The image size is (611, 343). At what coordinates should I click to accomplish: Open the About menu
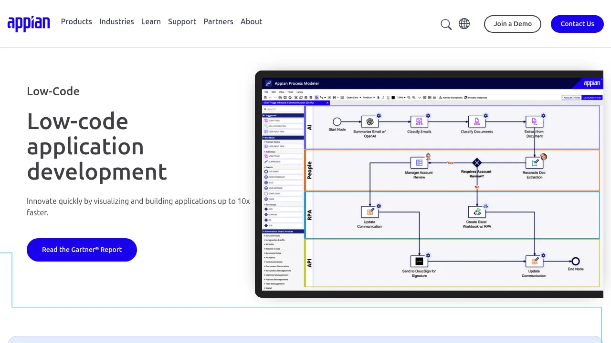click(x=251, y=21)
